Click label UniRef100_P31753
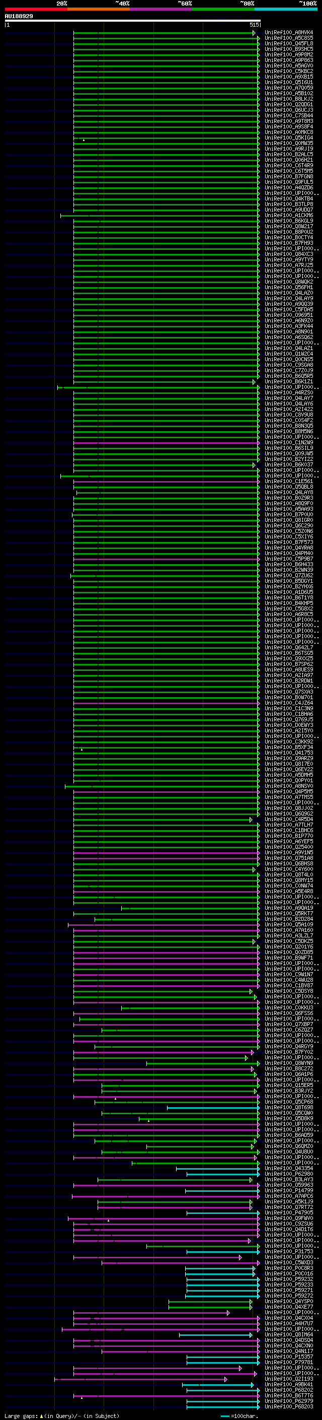 click(289, 1251)
